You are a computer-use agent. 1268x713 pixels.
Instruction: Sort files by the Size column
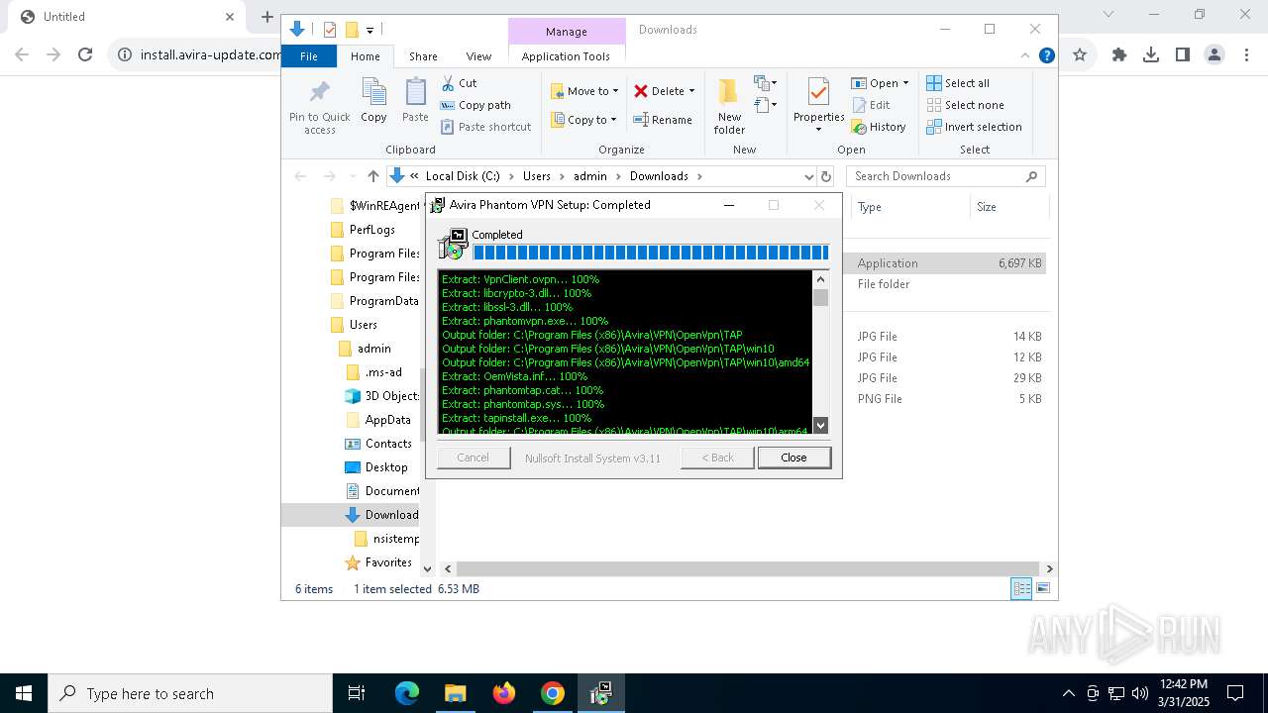(1007, 207)
